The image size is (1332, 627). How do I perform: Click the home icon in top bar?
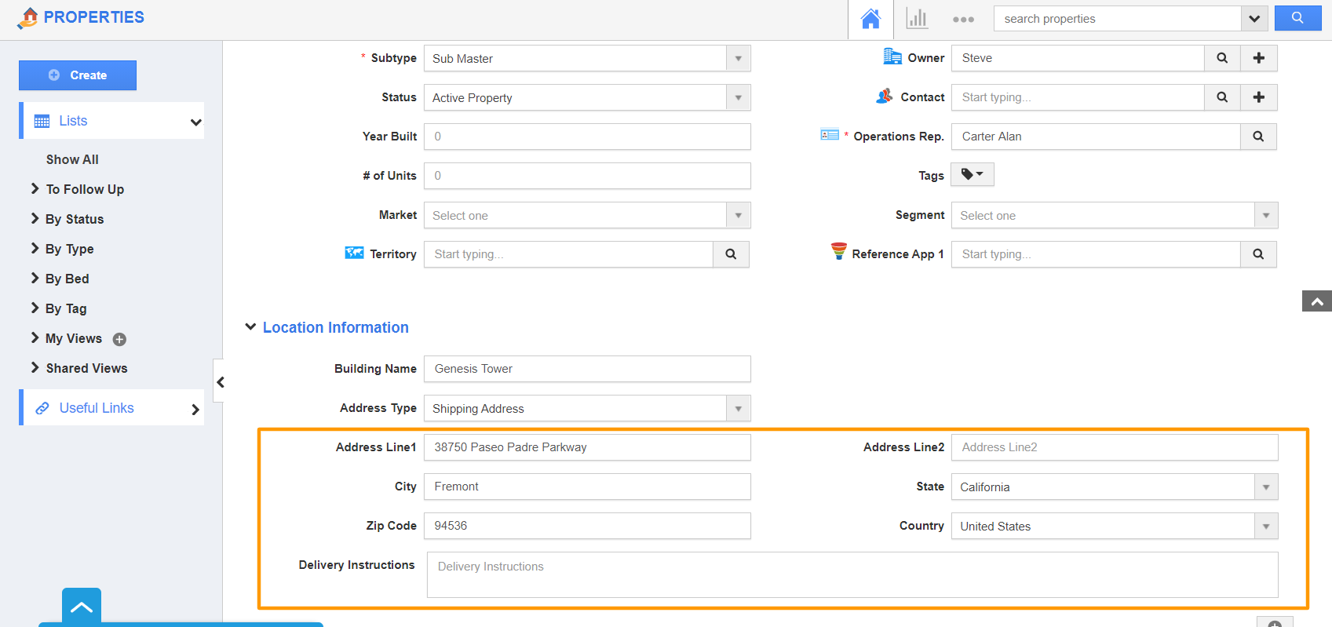pyautogui.click(x=870, y=19)
